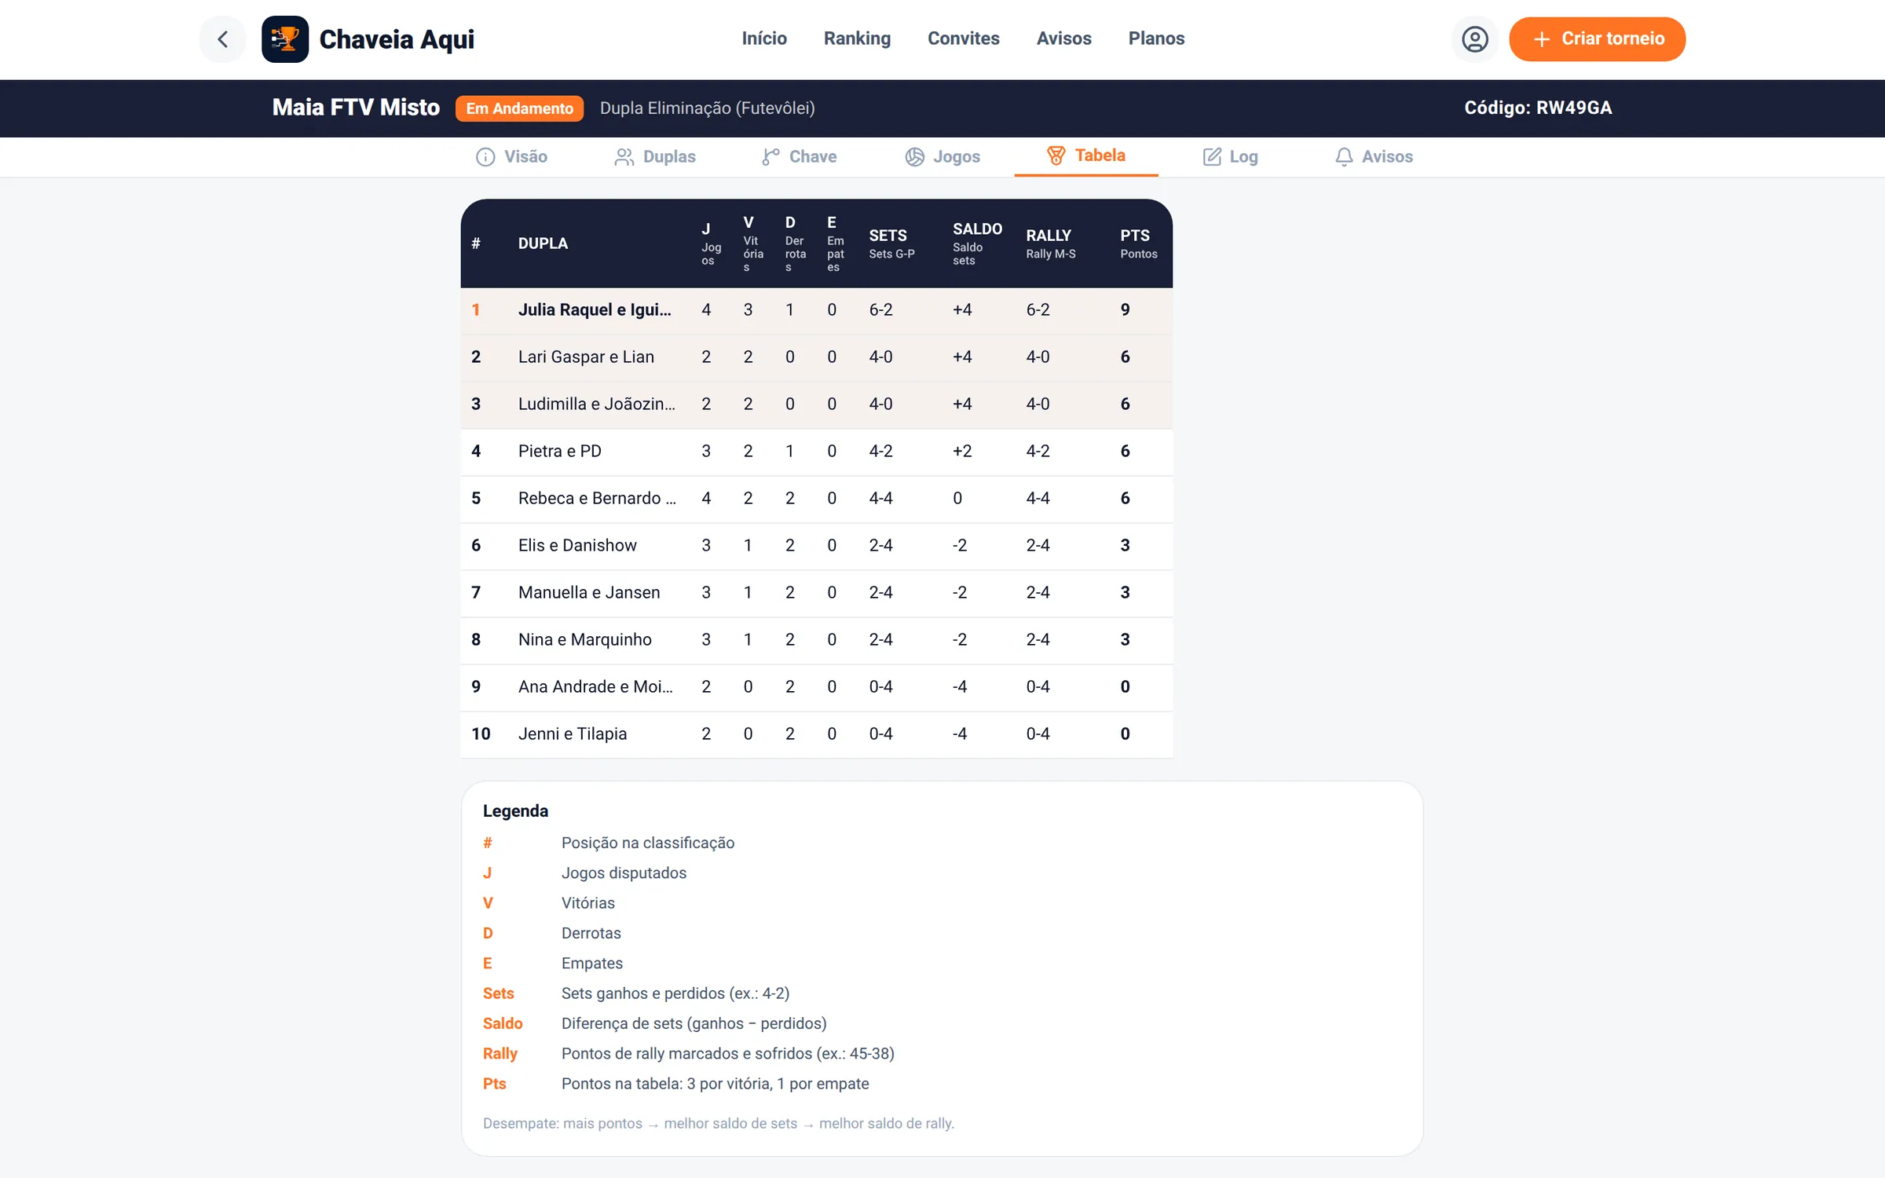
Task: Click the Maia FTV Misto title
Action: [356, 108]
